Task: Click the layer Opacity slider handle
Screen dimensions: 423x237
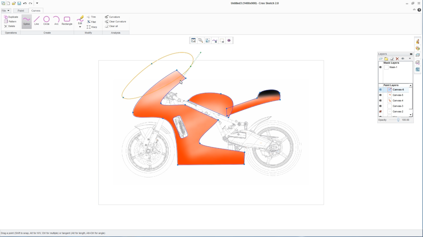Action: tap(398, 120)
